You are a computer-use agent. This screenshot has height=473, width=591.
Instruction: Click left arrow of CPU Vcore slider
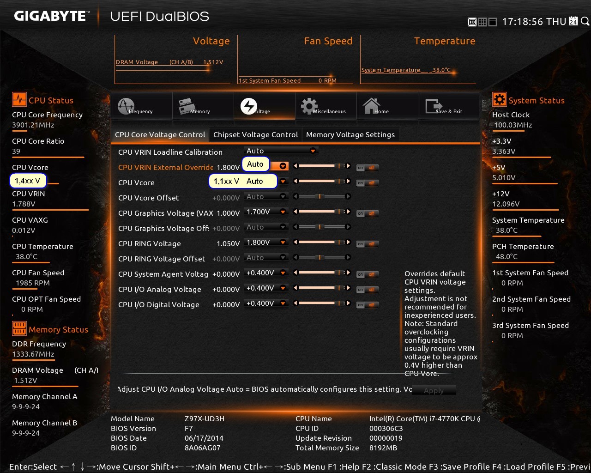pyautogui.click(x=295, y=181)
